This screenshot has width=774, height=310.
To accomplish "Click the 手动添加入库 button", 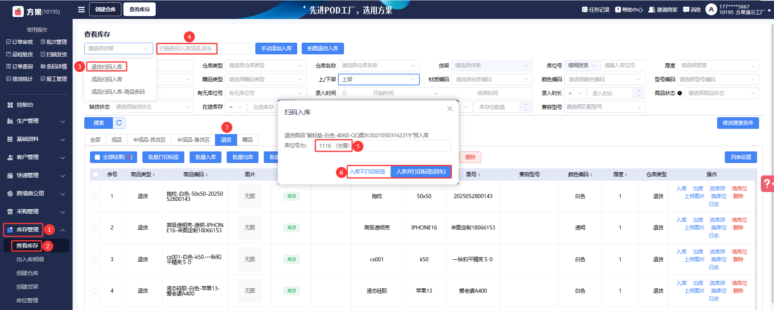I will [x=276, y=48].
